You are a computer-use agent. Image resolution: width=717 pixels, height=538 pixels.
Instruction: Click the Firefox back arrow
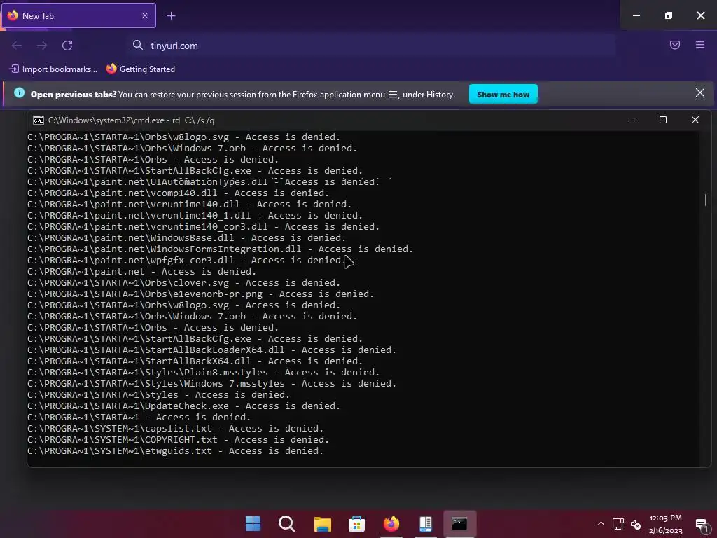[17, 46]
